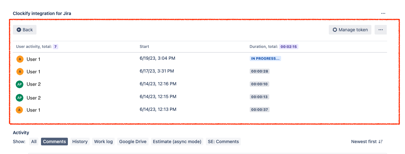
Task: Select the IN PROGRESS... status badge
Action: point(265,58)
